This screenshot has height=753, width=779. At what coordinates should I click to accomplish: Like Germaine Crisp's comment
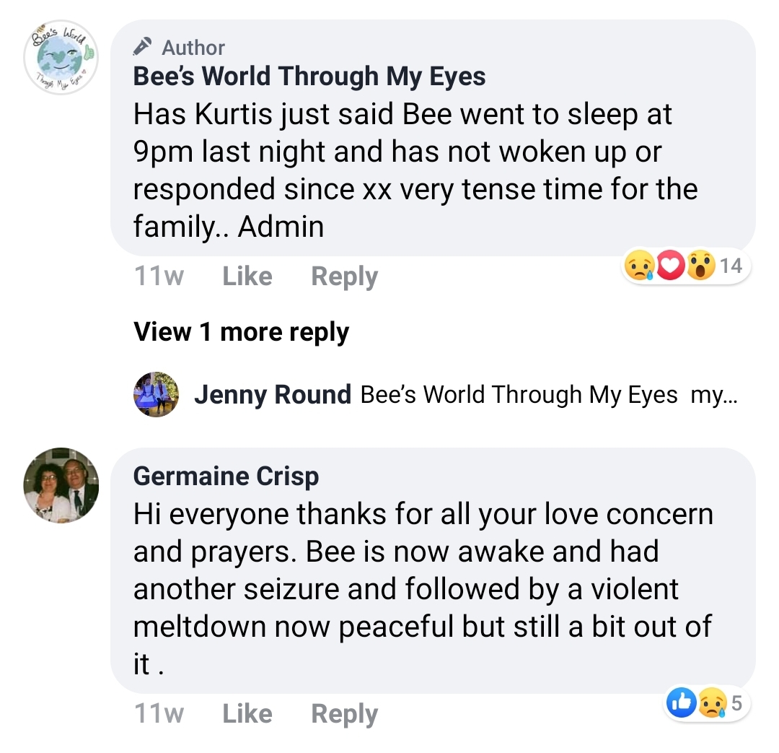pos(247,714)
